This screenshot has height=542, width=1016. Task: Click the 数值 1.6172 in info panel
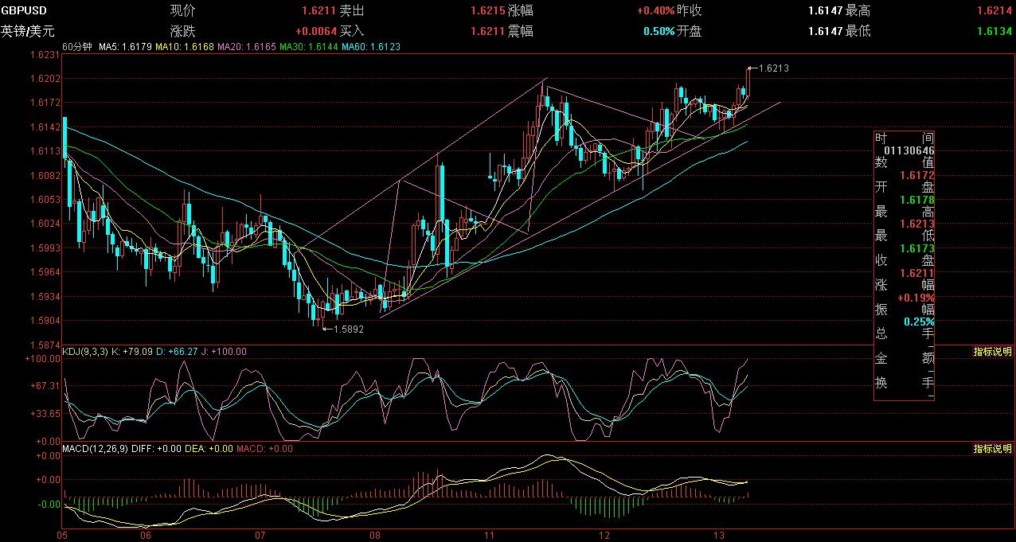(x=917, y=174)
